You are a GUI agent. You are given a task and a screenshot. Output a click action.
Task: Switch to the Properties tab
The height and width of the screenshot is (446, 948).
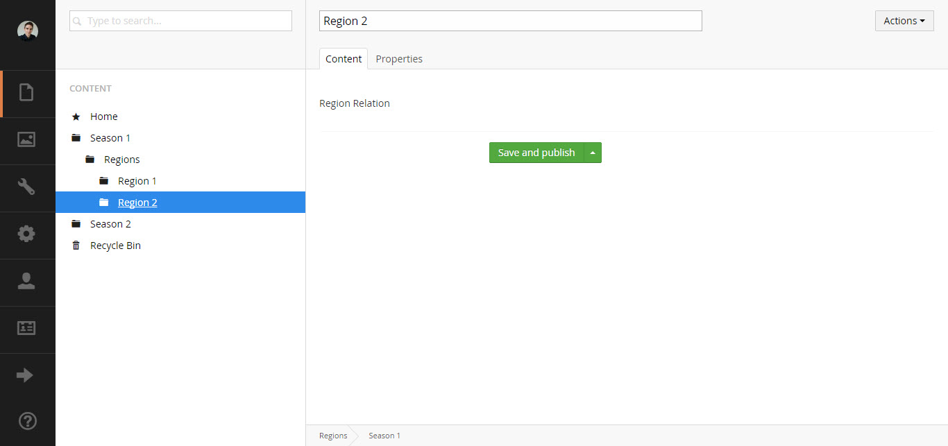click(399, 59)
